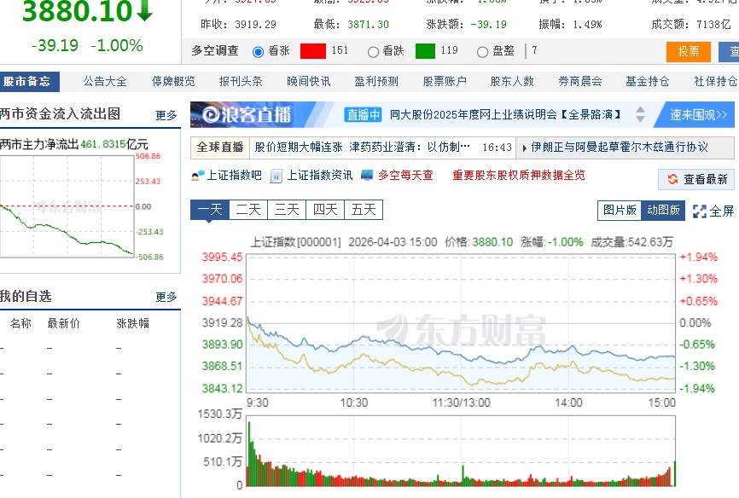739x498 pixels.
Task: Click the 图片版 view option
Action: pyautogui.click(x=620, y=210)
